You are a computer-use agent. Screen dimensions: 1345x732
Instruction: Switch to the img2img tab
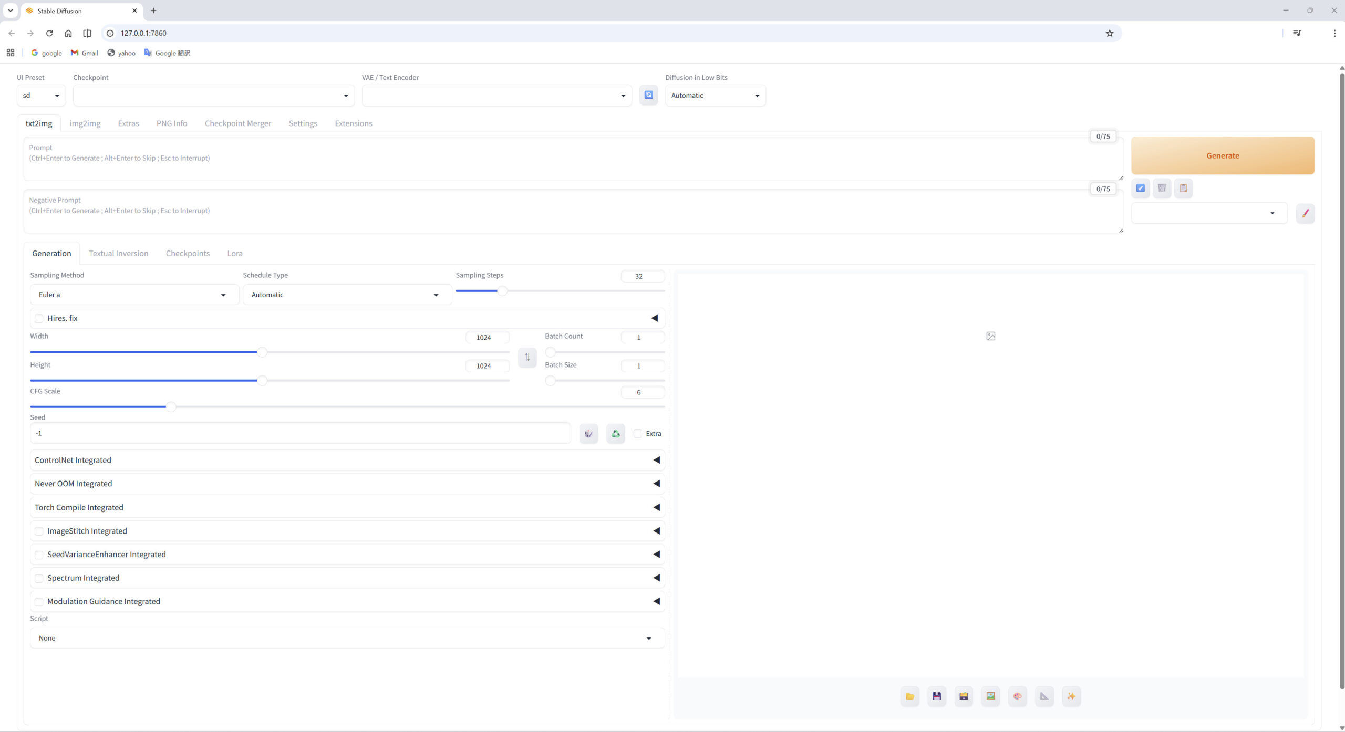tap(85, 123)
